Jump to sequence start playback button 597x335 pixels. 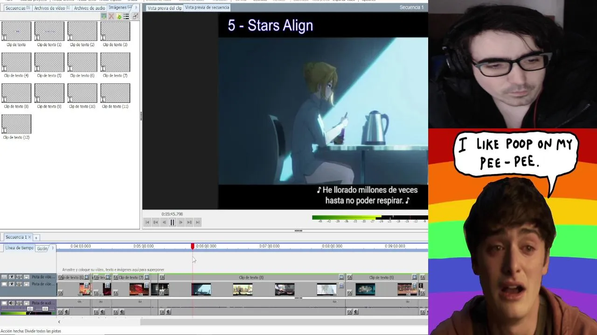147,222
